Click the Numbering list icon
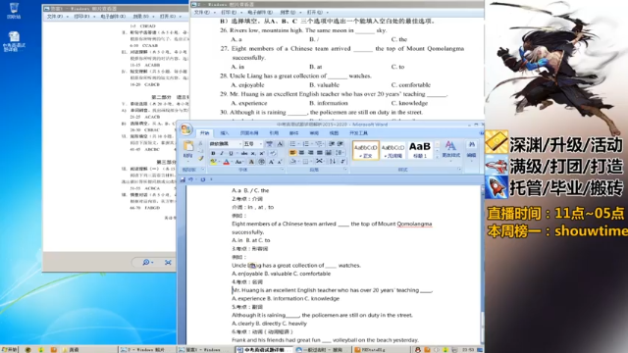628x353 pixels. [x=306, y=144]
